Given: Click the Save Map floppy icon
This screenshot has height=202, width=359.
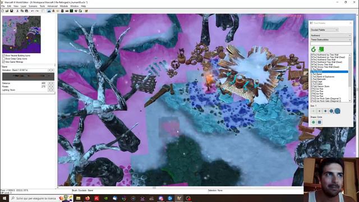Looking at the screenshot, I should point(11,11).
